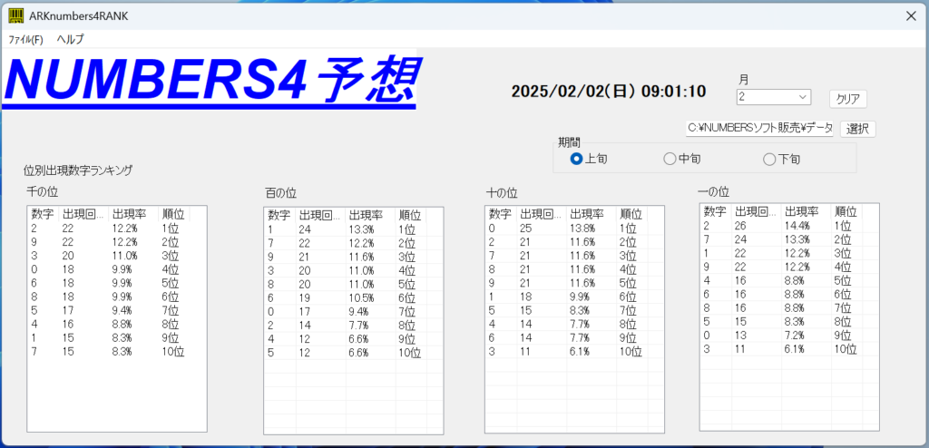Viewport: 929px width, 448px height.
Task: Click 数字 column header in 十の位 table
Action: click(x=500, y=215)
